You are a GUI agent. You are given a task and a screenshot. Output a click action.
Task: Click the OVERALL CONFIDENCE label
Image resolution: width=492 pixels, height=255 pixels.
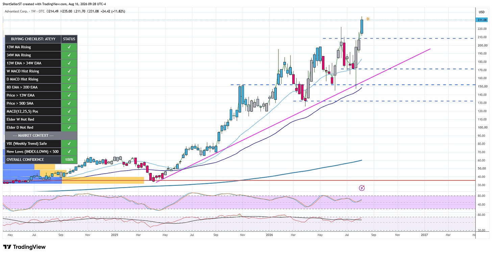click(25, 160)
